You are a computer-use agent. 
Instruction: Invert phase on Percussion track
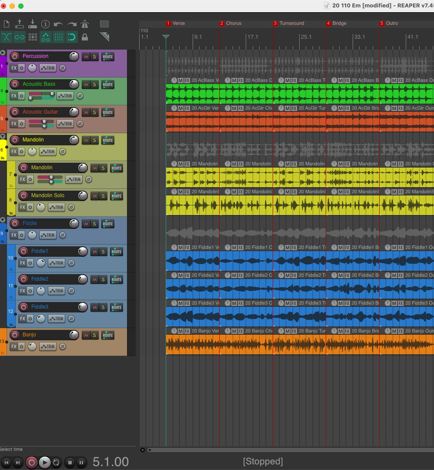pyautogui.click(x=63, y=68)
